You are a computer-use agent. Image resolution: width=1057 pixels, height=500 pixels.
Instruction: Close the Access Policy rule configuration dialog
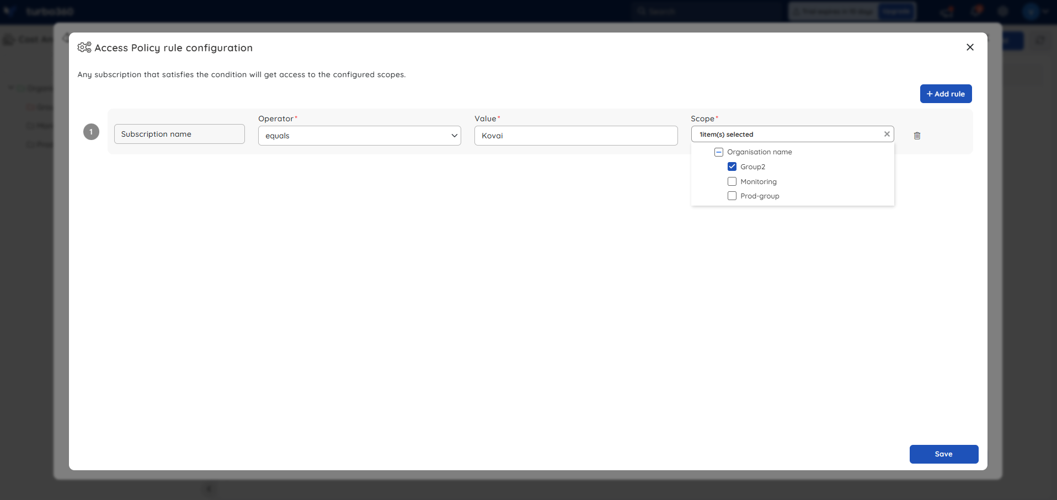(970, 47)
